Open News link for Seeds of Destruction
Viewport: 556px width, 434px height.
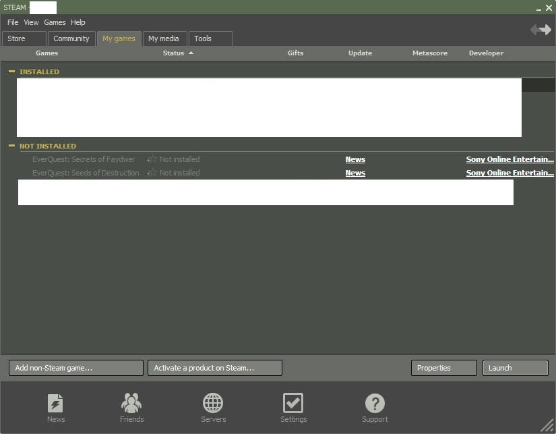coord(355,173)
